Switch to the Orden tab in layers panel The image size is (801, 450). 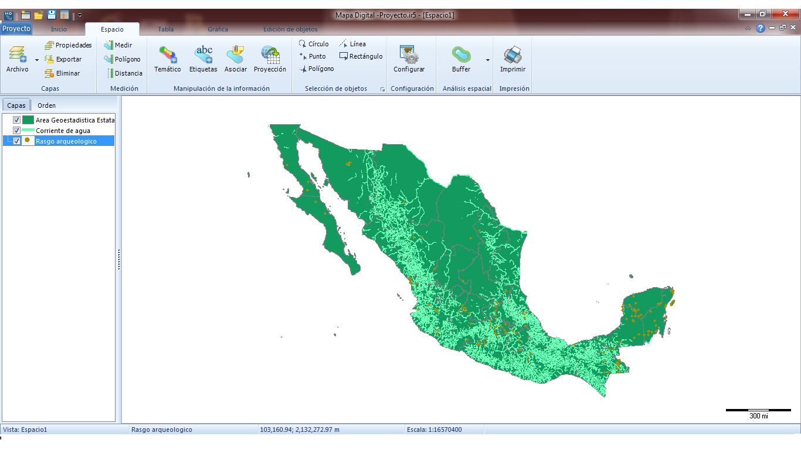pos(46,105)
